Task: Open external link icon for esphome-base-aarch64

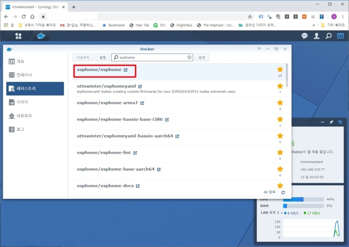Action: coord(158,169)
